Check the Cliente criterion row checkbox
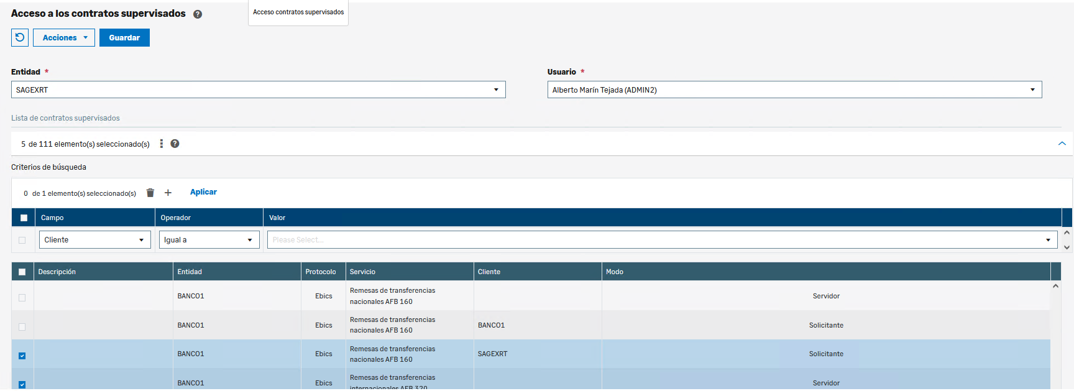 (x=22, y=240)
